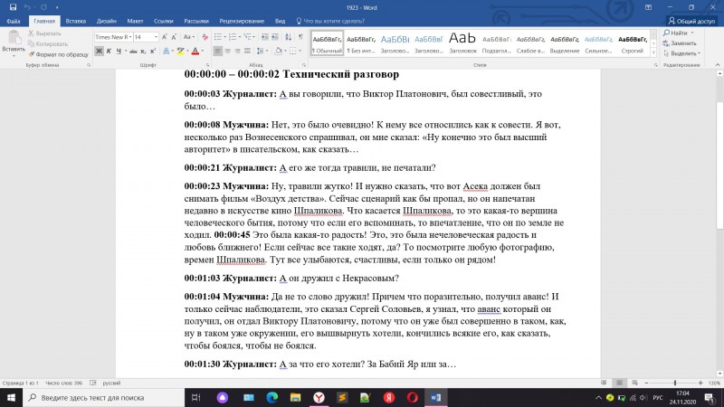Click the multilevel list icon

click(x=247, y=37)
